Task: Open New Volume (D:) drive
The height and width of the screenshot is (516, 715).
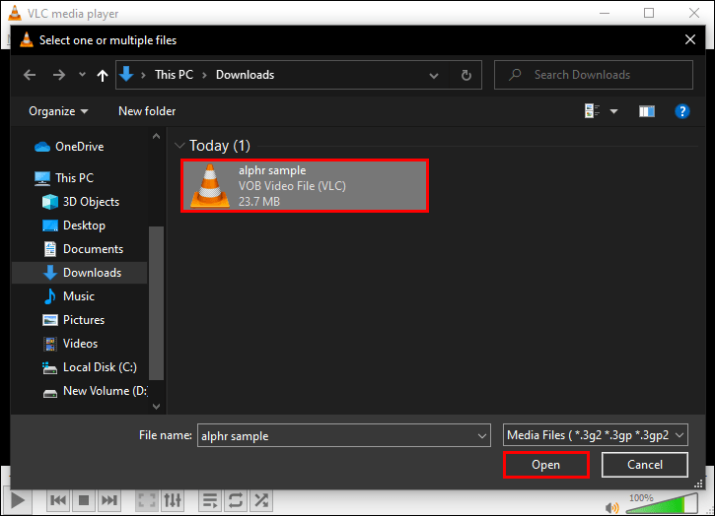Action: pyautogui.click(x=95, y=391)
